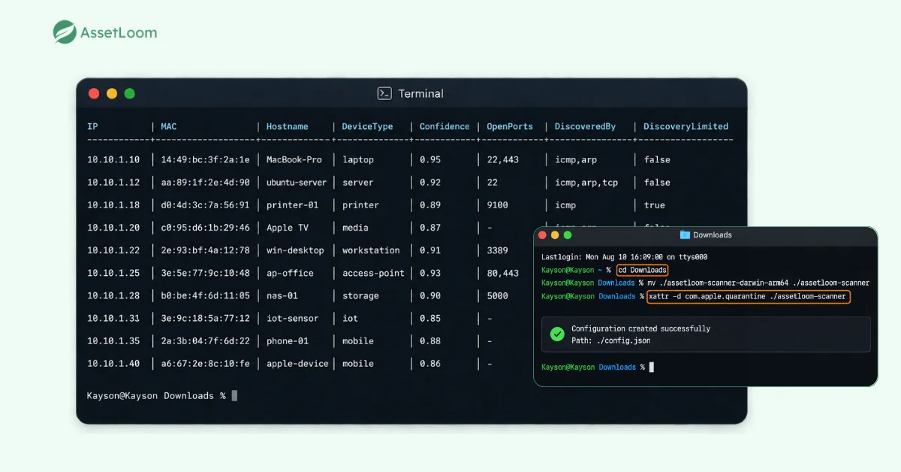Click the cd Downloads command text
This screenshot has width=901, height=472.
tap(642, 270)
